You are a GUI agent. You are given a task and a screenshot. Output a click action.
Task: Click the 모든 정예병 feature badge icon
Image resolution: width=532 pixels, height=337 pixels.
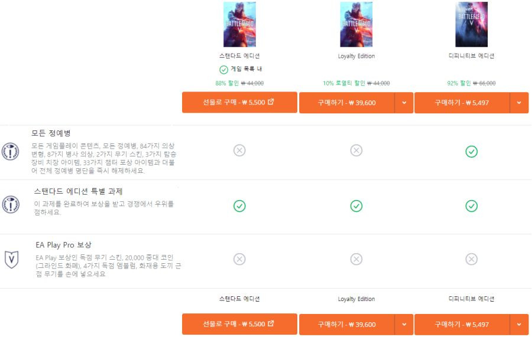pos(11,152)
